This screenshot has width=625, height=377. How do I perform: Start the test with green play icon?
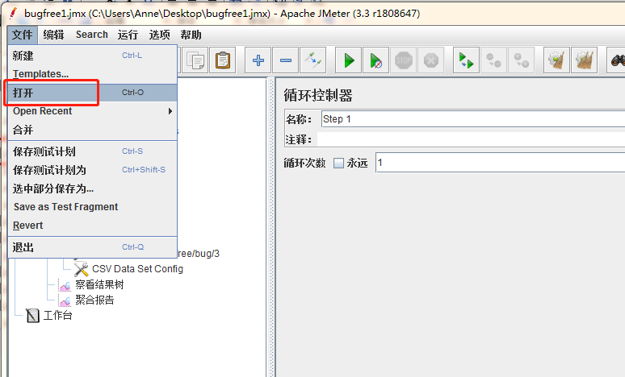[x=348, y=60]
